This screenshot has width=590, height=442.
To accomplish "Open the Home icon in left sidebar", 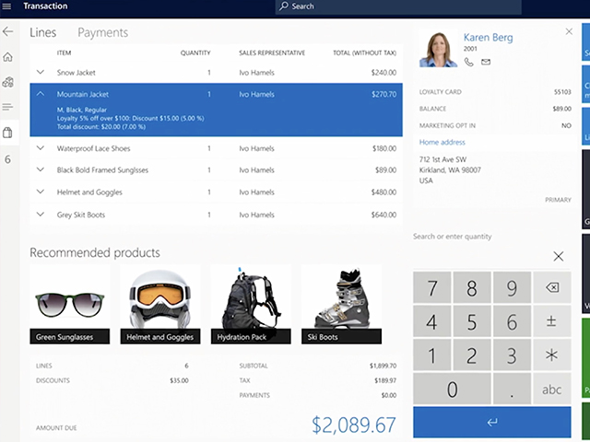I will [8, 57].
